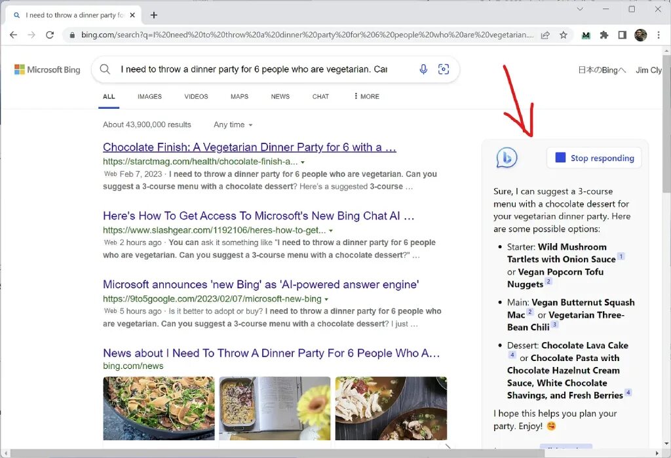Expand the MORE search categories menu
671x458 pixels.
pyautogui.click(x=367, y=97)
